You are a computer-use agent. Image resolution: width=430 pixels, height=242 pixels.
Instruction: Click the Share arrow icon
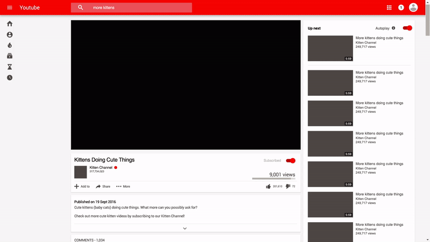coord(98,186)
